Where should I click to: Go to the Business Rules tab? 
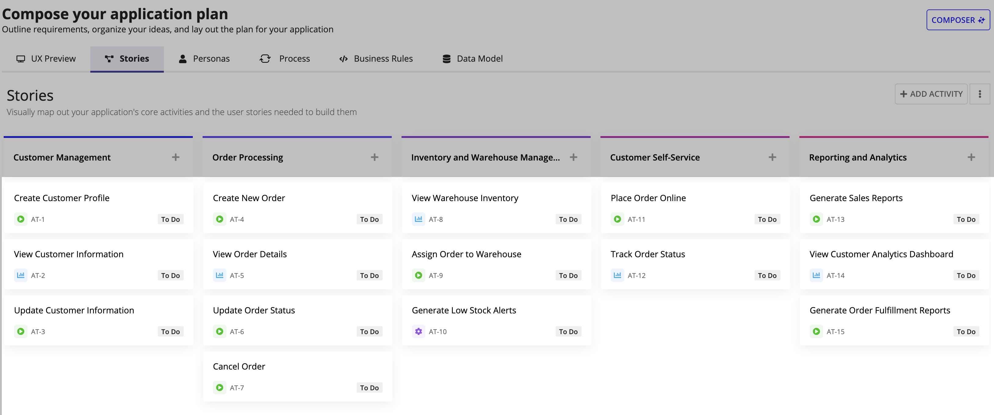(376, 59)
